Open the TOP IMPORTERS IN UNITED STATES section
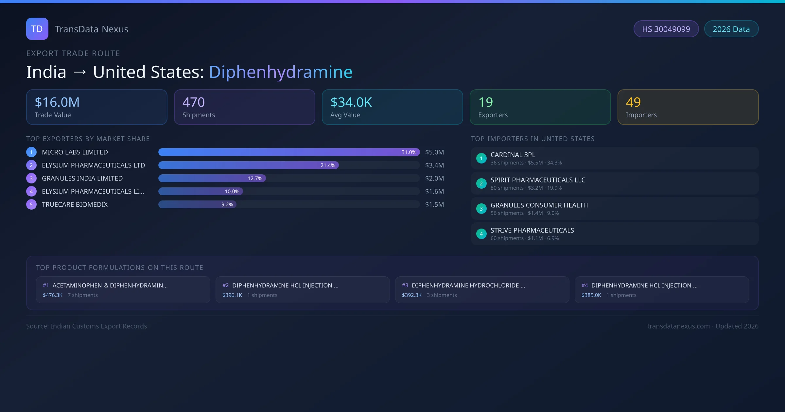The width and height of the screenshot is (785, 412). coord(533,139)
